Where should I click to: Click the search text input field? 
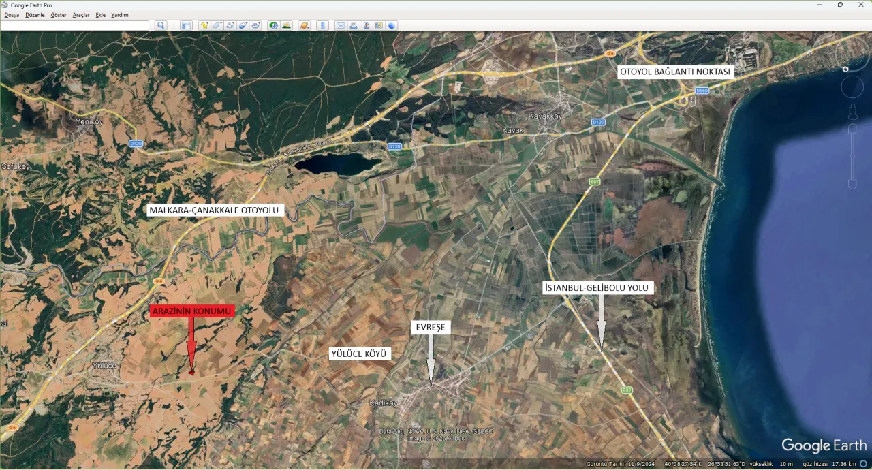(x=75, y=25)
